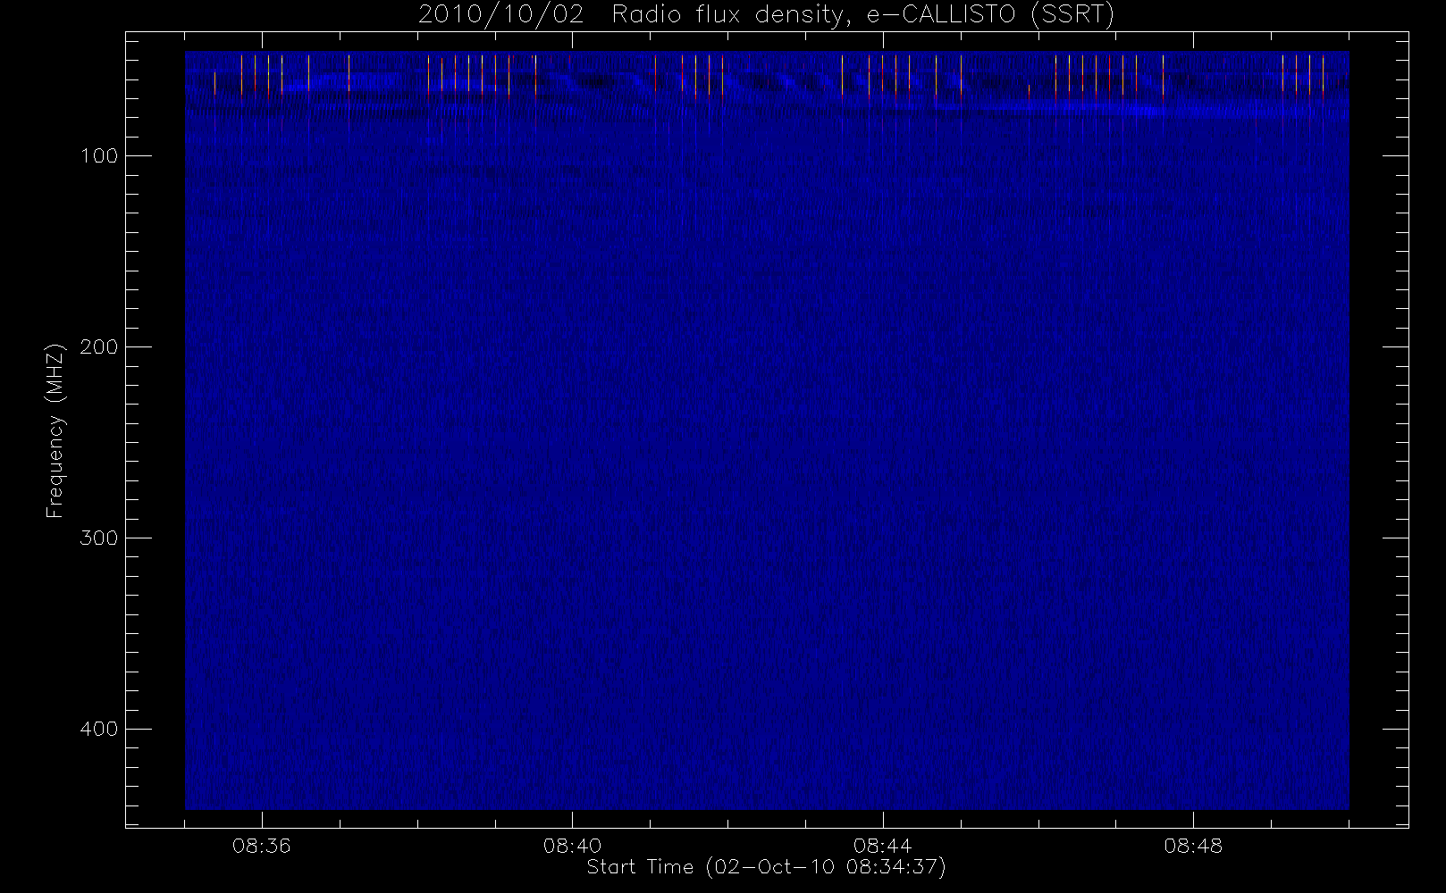Click the 08:40 time tick label
1446x893 pixels.
pyautogui.click(x=572, y=846)
